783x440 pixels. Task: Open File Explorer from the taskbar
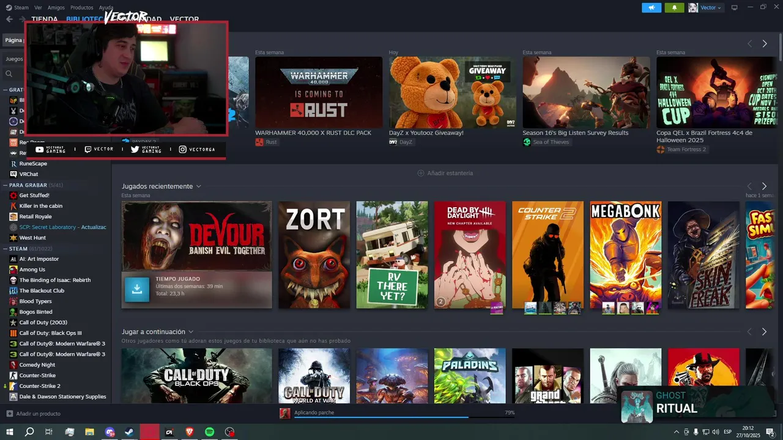(89, 432)
